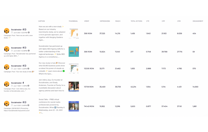Open the Social Talks conference thumbnail
Screen dimensions: 208x132
[74, 106]
